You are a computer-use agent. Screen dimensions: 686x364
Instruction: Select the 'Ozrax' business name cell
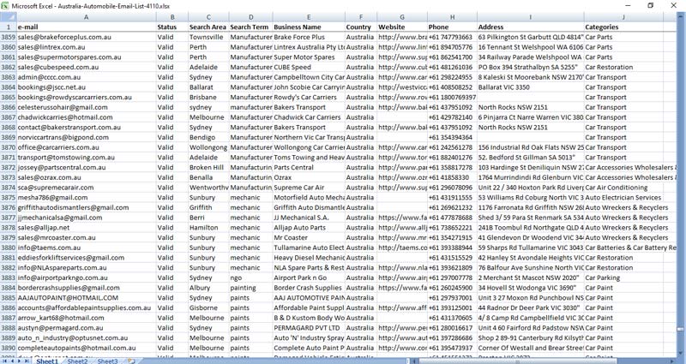click(x=309, y=177)
